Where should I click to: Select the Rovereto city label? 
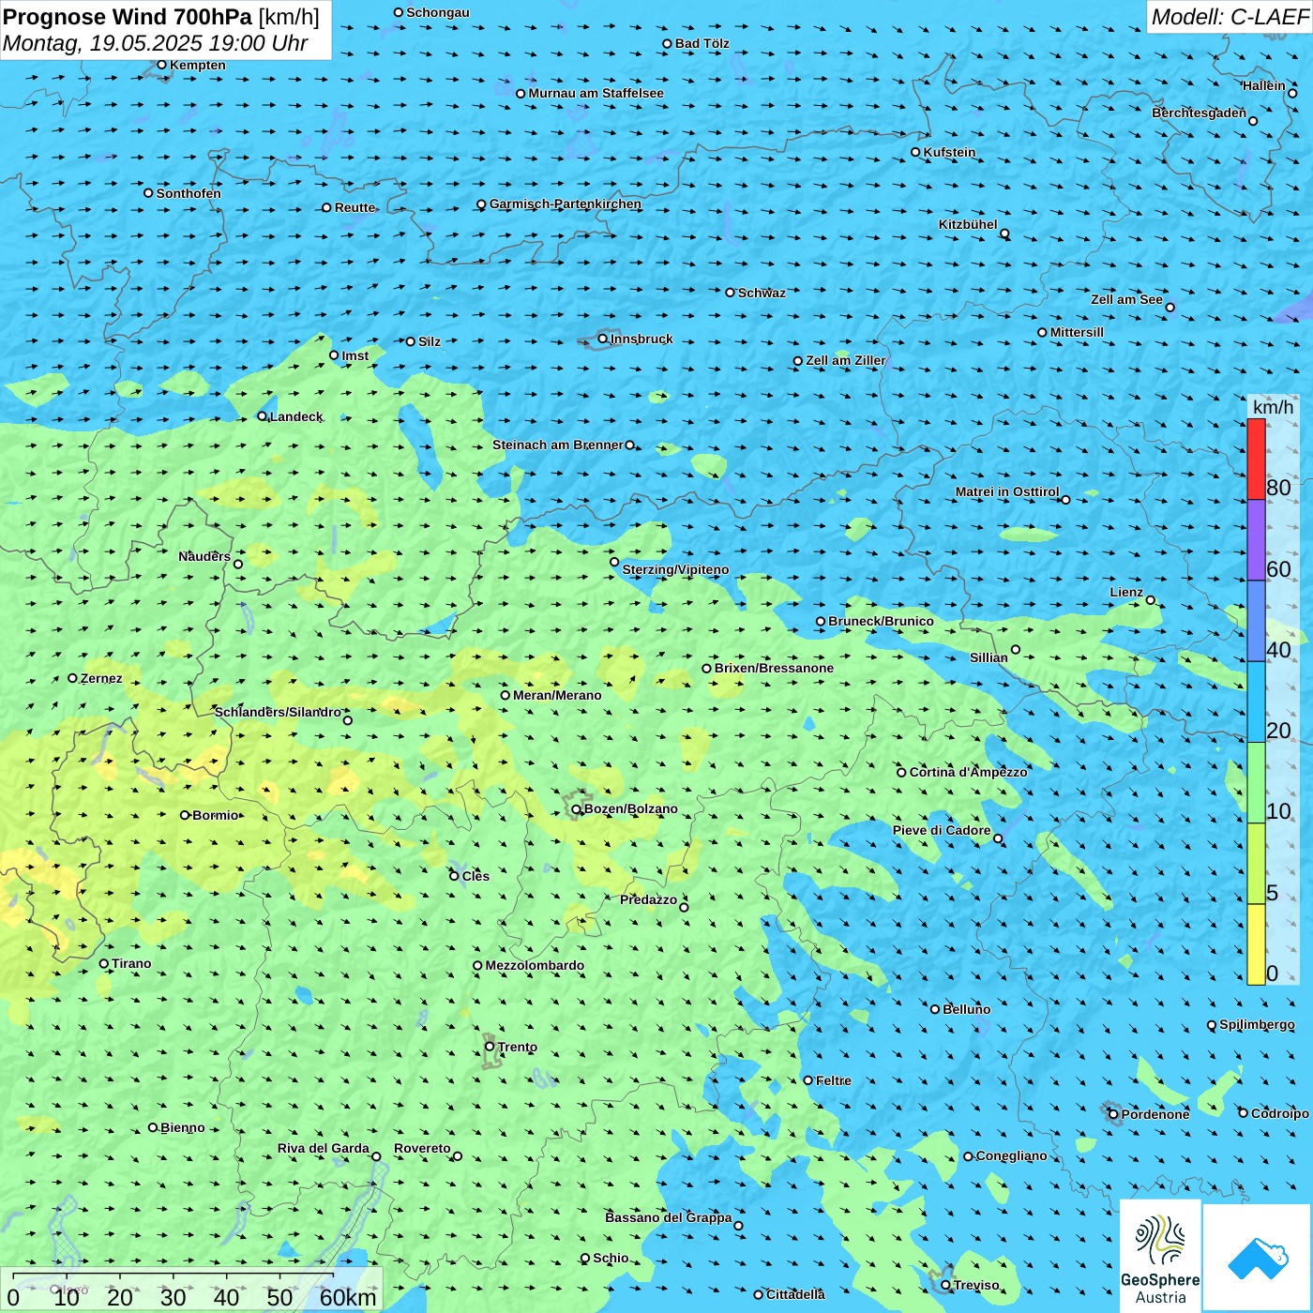[x=422, y=1148]
